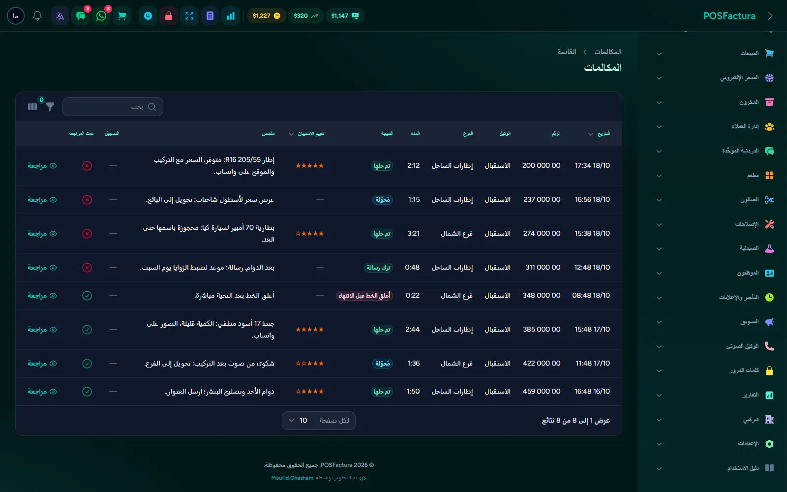Open the shopping cart icon in top bar
Screen dimensions: 787x492
122,16
